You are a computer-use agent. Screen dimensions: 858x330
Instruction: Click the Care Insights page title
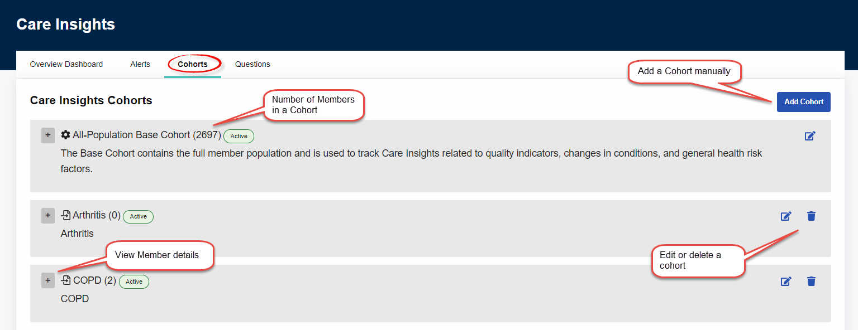click(66, 25)
